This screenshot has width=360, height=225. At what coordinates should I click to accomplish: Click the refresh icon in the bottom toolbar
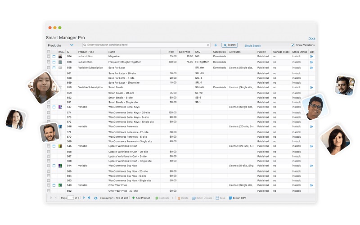coord(95,198)
